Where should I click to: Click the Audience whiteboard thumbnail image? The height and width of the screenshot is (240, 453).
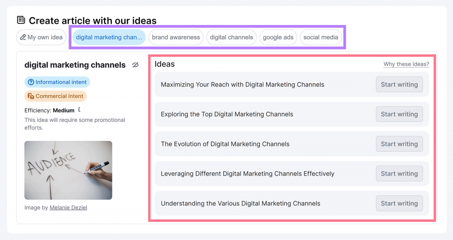68,170
